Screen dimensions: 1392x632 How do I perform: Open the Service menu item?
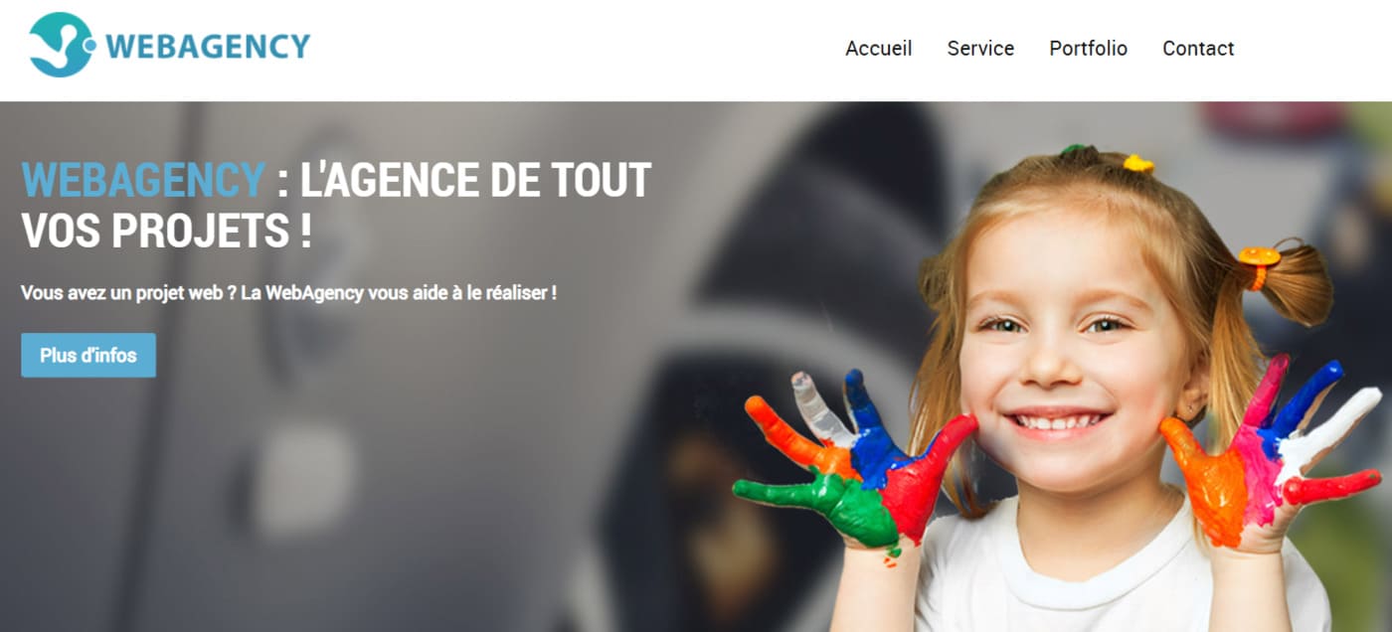click(x=980, y=48)
